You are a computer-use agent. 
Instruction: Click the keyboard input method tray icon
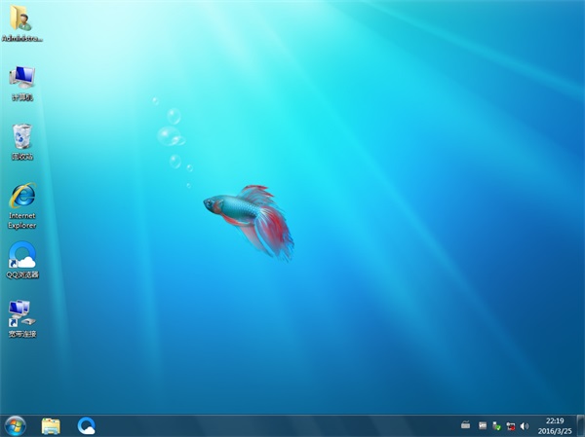466,425
